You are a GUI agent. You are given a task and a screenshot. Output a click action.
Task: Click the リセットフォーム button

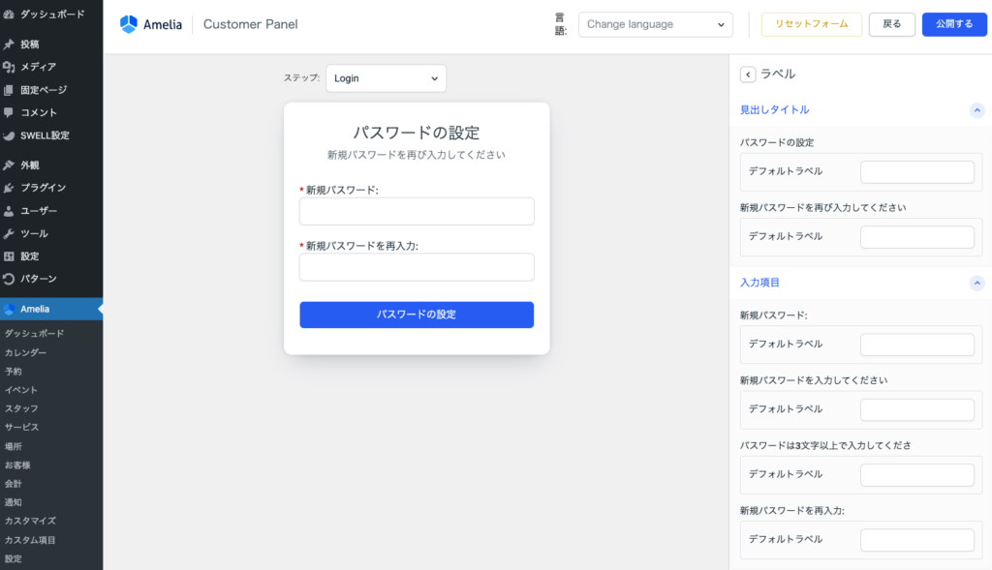click(811, 24)
